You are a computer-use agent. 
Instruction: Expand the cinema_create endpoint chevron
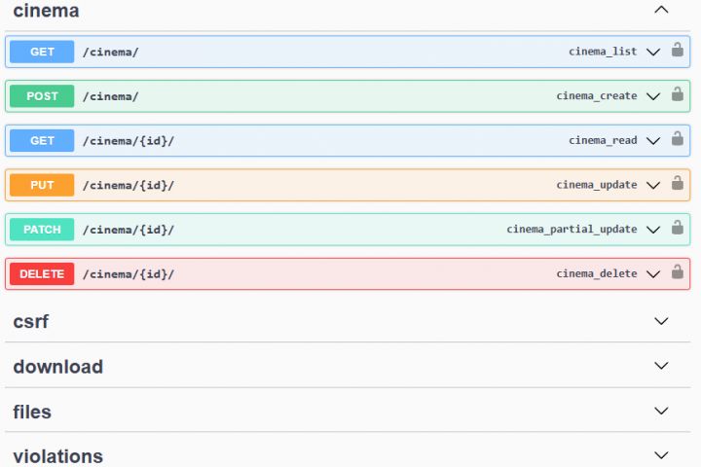point(653,96)
